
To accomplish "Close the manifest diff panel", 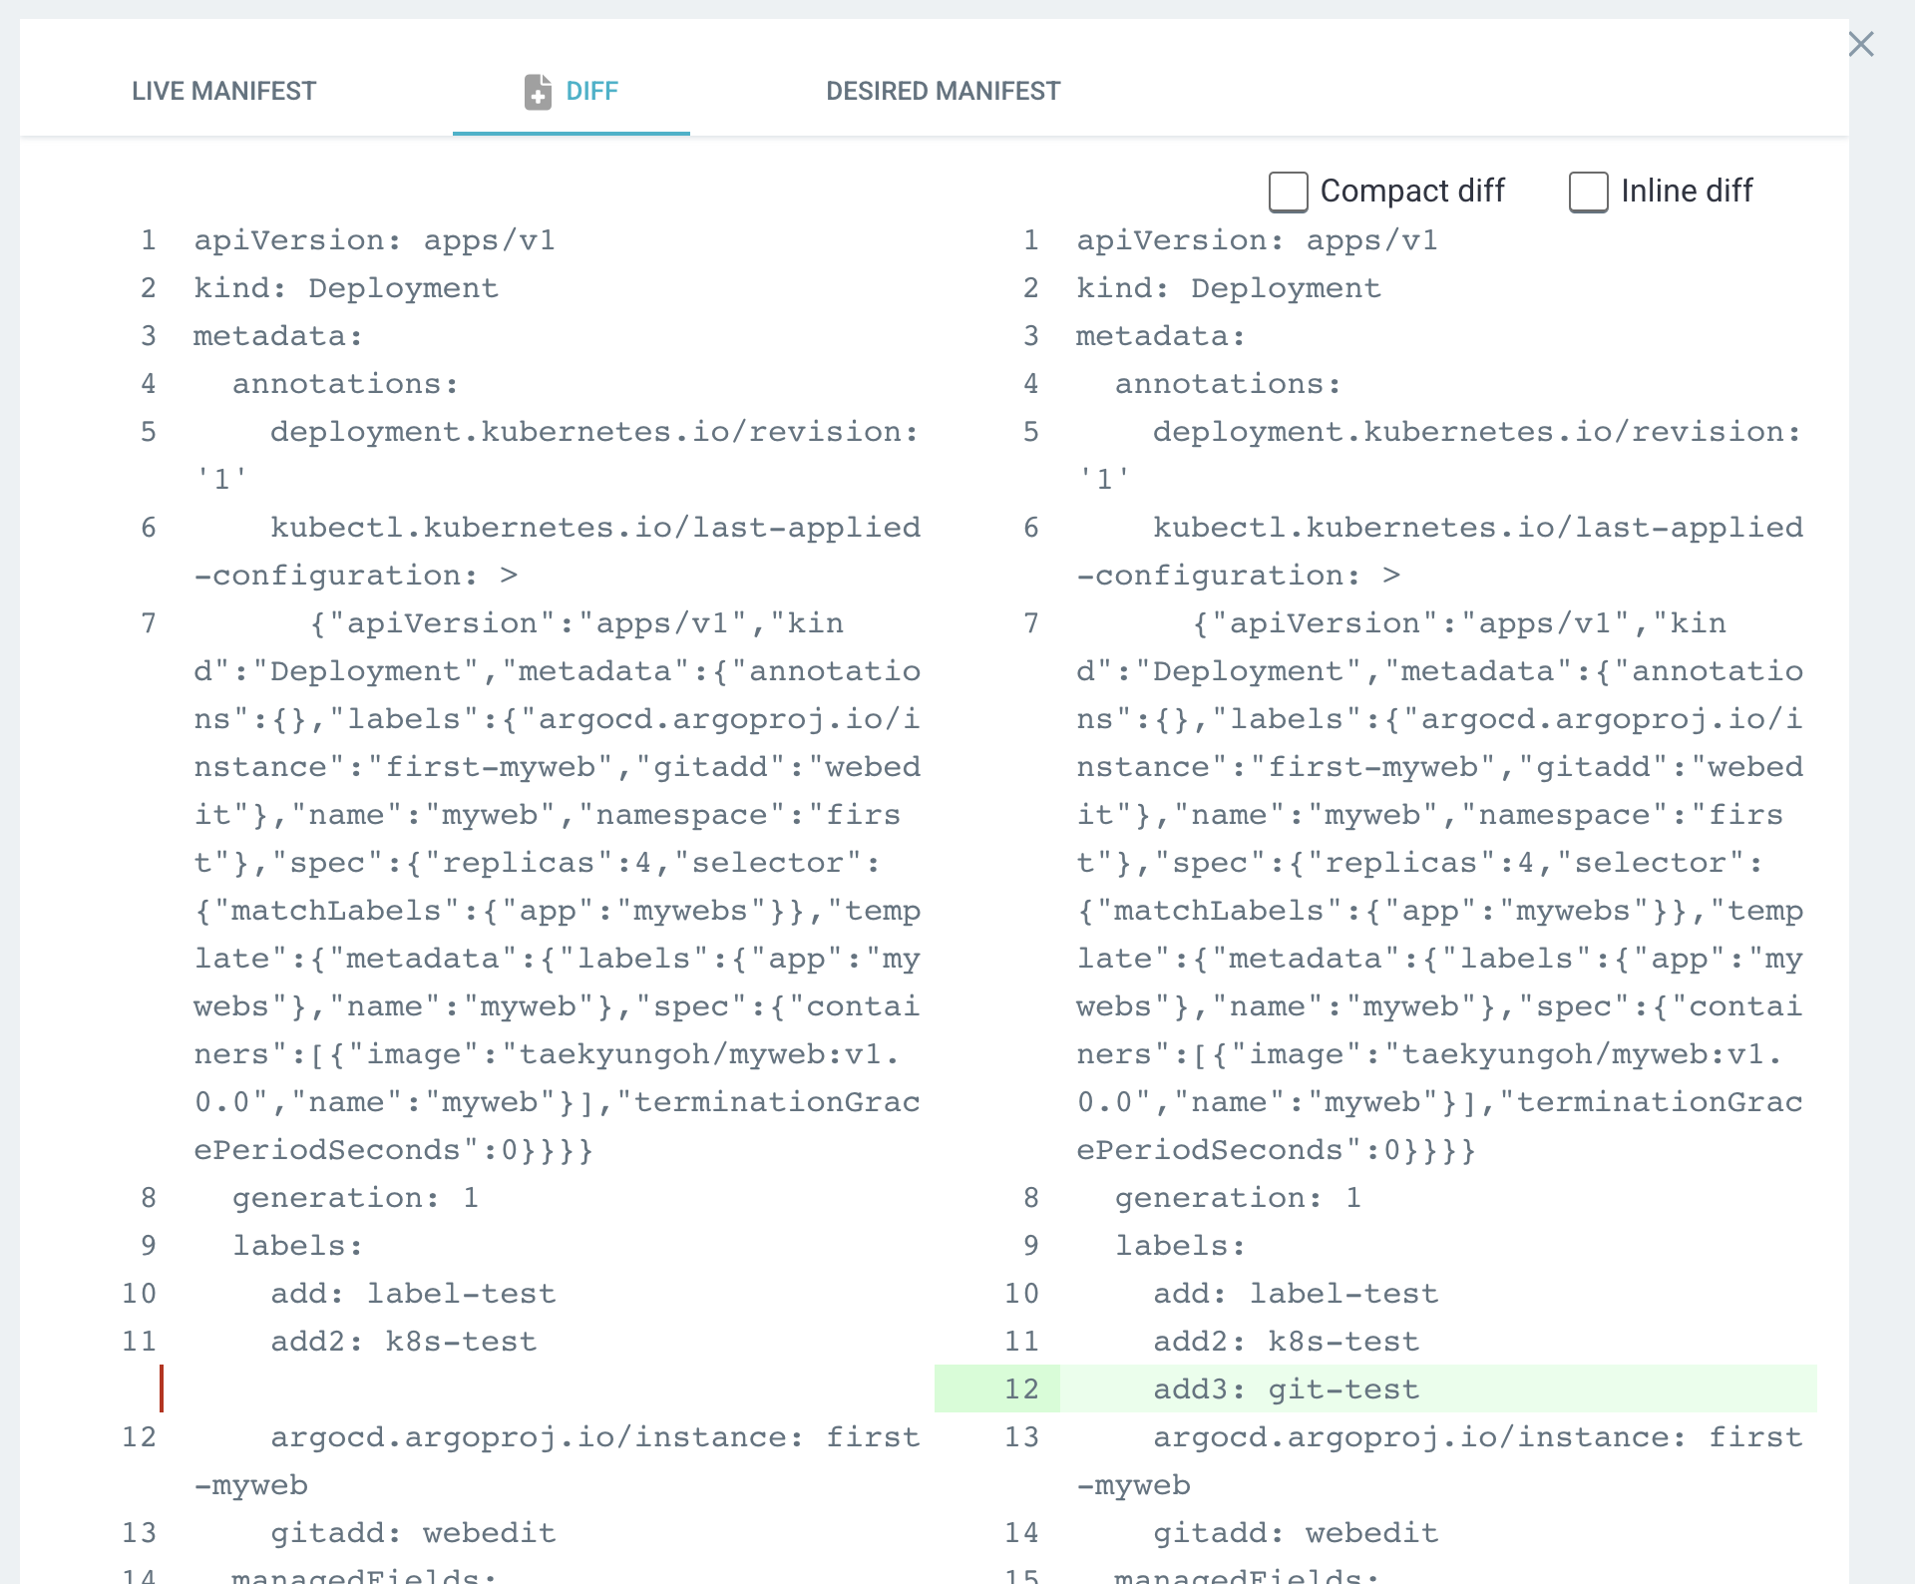I will [1860, 45].
